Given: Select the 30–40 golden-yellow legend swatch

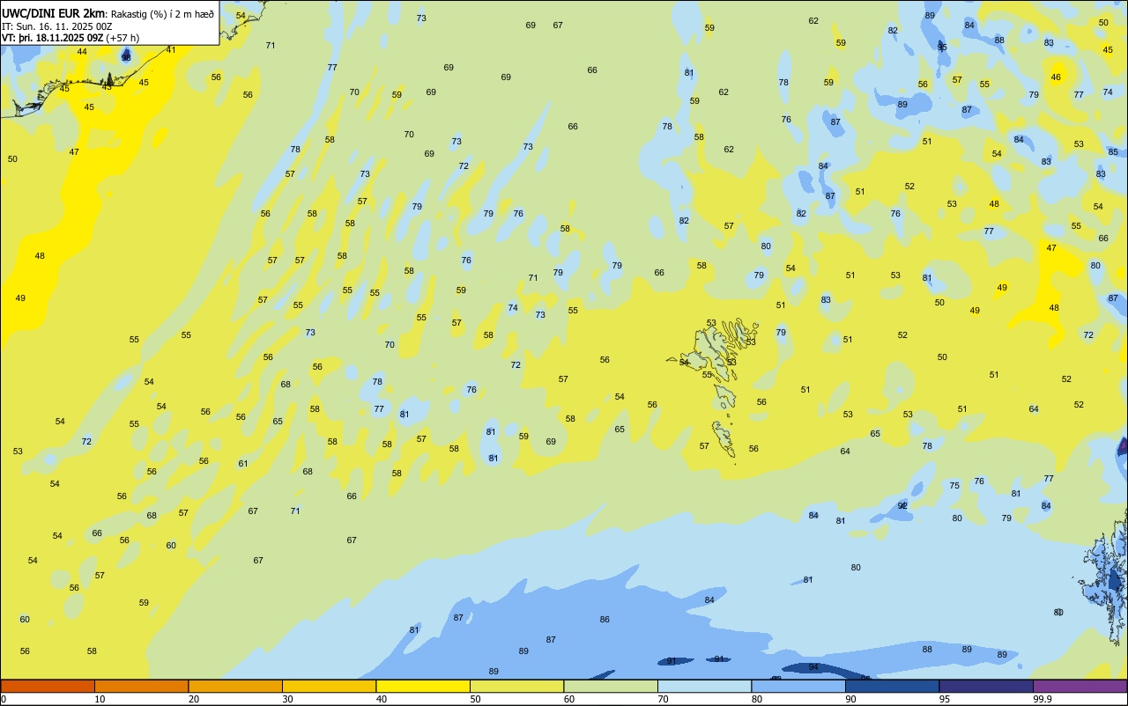Looking at the screenshot, I should [329, 686].
